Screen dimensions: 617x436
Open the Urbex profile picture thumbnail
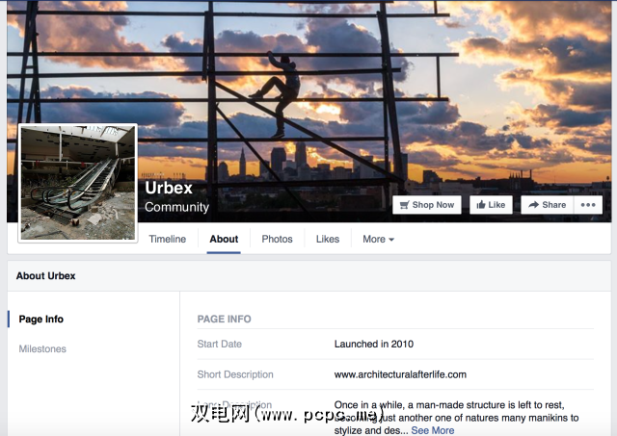pyautogui.click(x=78, y=183)
